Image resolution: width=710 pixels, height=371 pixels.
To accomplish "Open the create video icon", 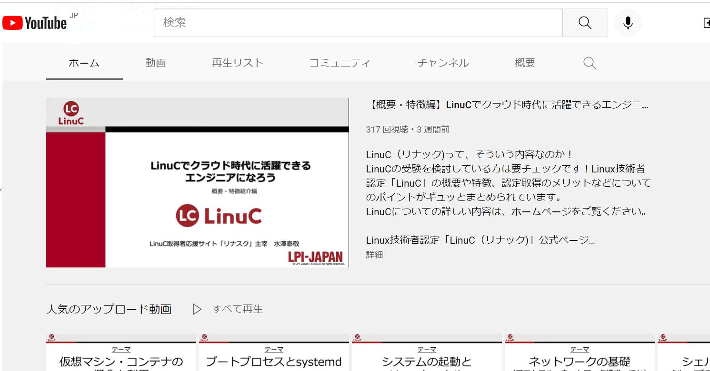I will pyautogui.click(x=706, y=23).
